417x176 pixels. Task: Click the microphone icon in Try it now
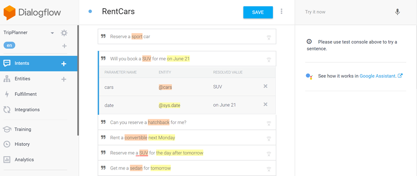tap(397, 12)
